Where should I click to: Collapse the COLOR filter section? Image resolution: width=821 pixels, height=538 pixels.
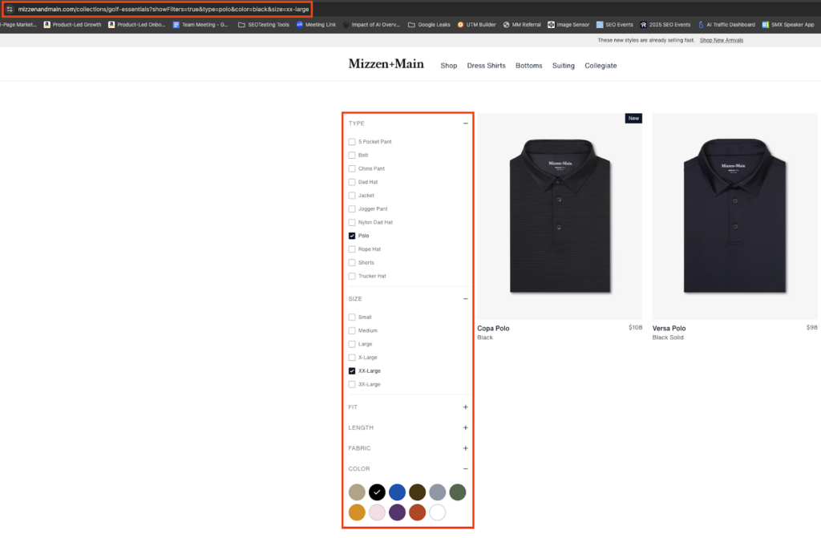click(466, 469)
